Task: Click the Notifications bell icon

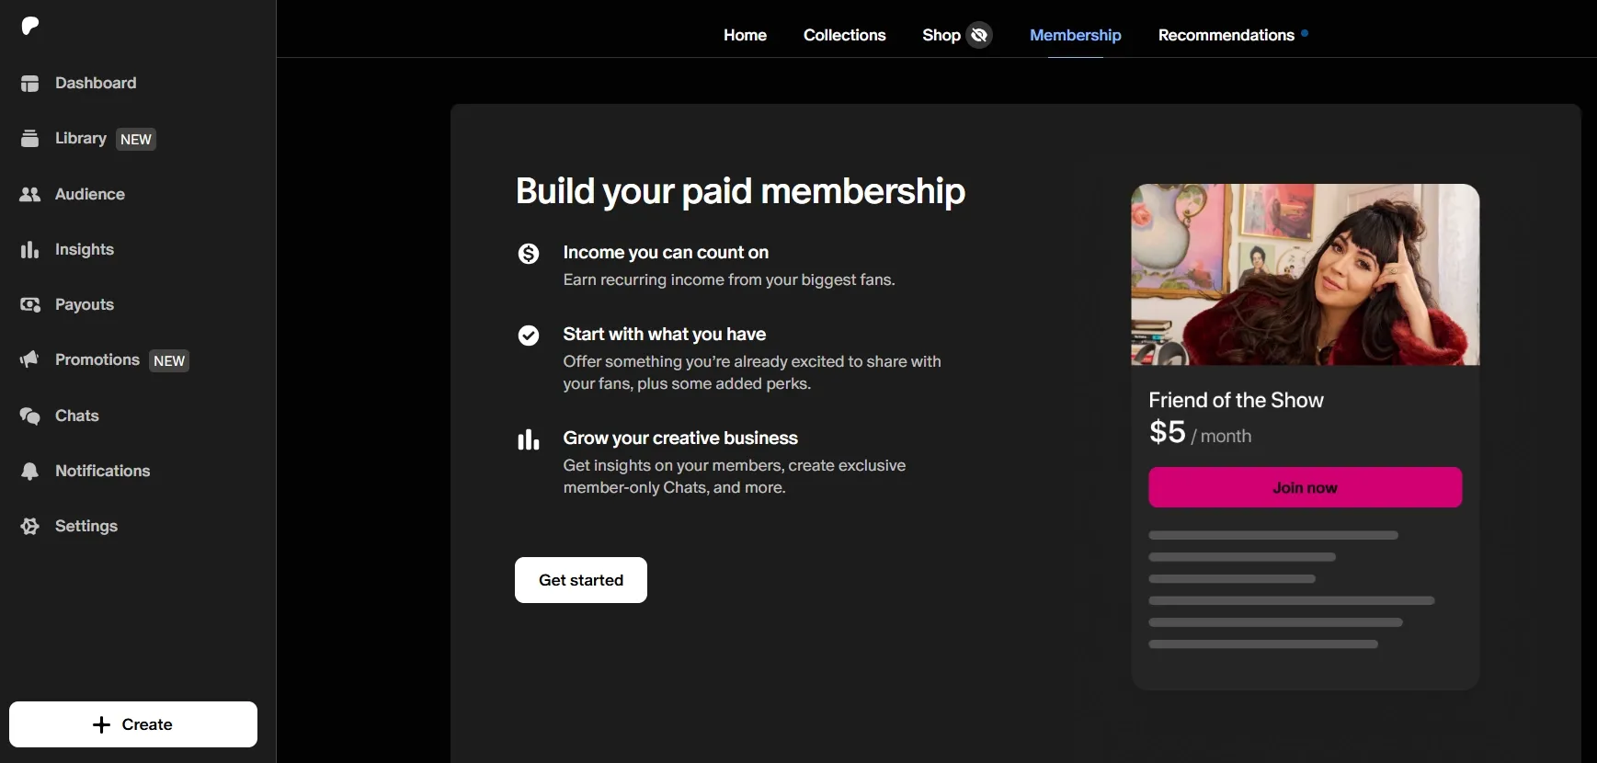Action: tap(30, 471)
